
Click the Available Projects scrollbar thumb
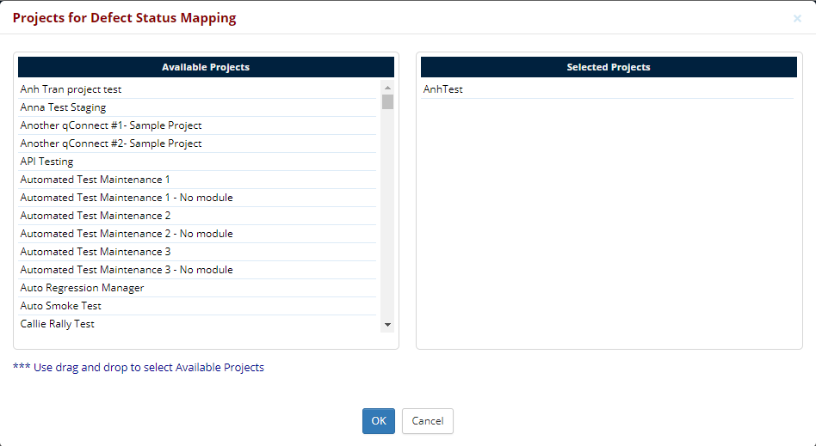click(387, 102)
